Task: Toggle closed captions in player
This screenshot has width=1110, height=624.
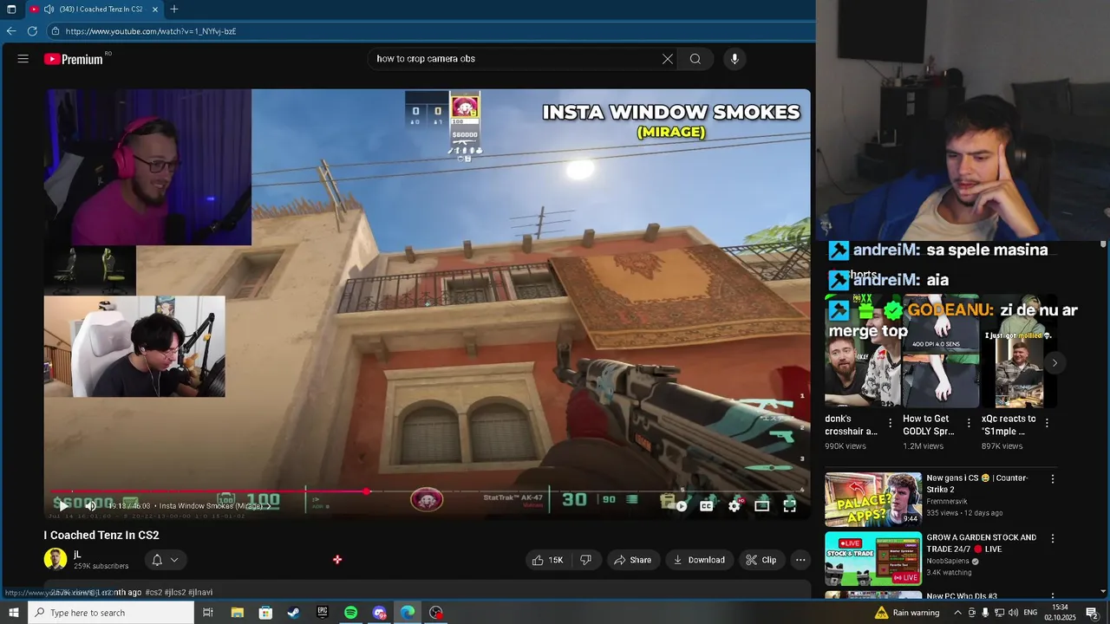Action: [707, 506]
